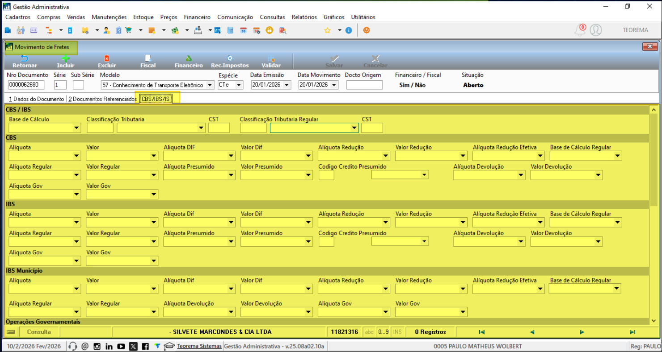Expand the Modelo dropdown
Image resolution: width=662 pixels, height=352 pixels.
pyautogui.click(x=211, y=85)
